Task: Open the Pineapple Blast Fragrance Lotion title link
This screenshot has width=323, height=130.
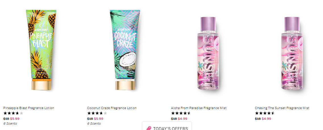Action: (29, 108)
